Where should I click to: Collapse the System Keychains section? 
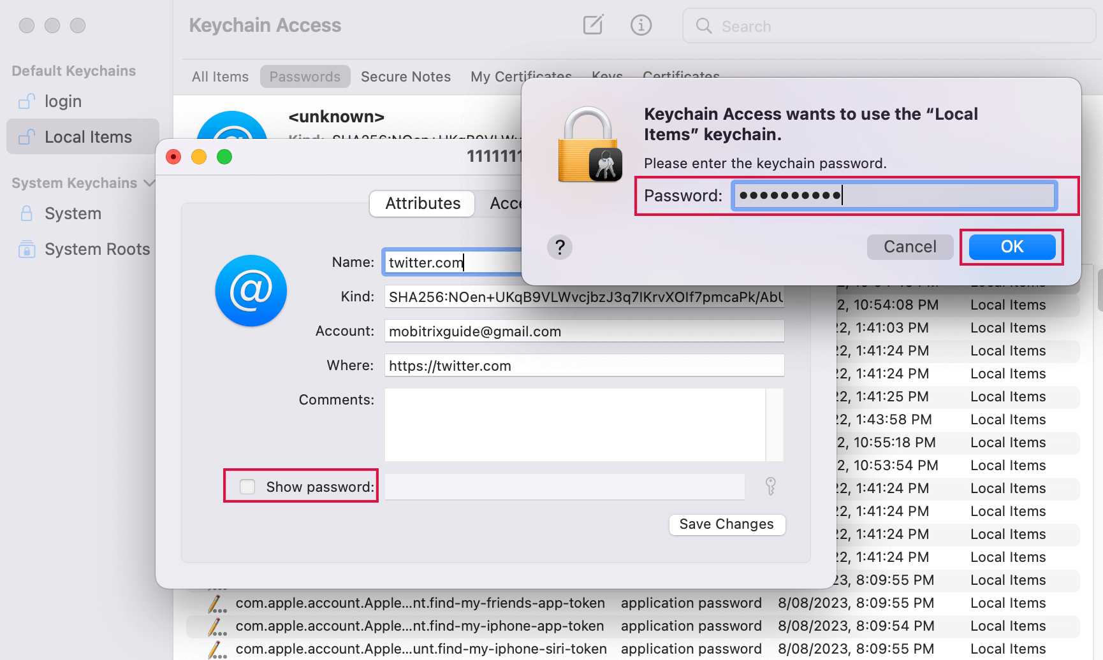(149, 183)
